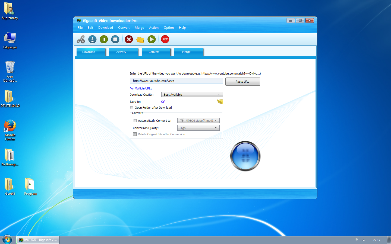Open For Multiple URLs link

click(x=141, y=88)
